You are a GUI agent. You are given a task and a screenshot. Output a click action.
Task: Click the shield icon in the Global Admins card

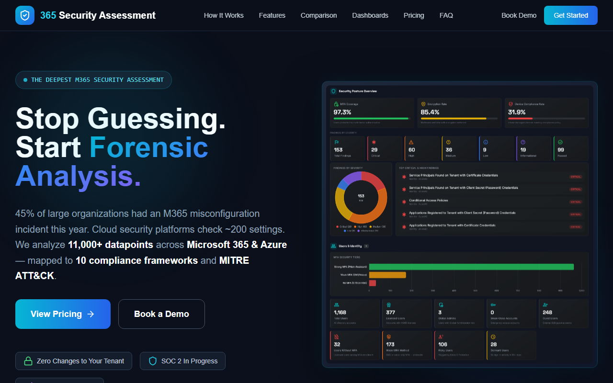point(441,304)
